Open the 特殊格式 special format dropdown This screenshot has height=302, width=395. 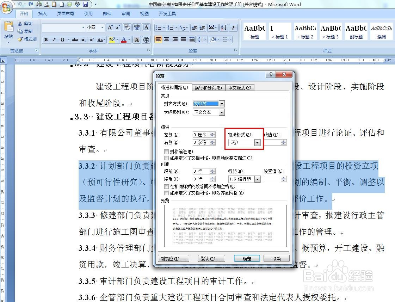[x=257, y=143]
